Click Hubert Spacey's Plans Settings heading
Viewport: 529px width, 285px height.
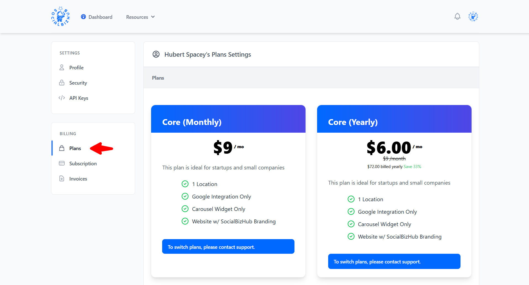click(x=208, y=54)
